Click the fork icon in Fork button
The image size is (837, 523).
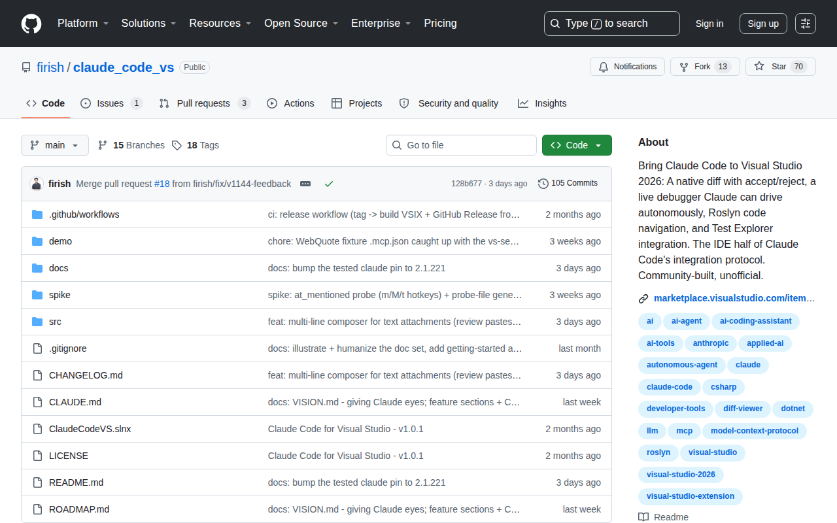684,67
